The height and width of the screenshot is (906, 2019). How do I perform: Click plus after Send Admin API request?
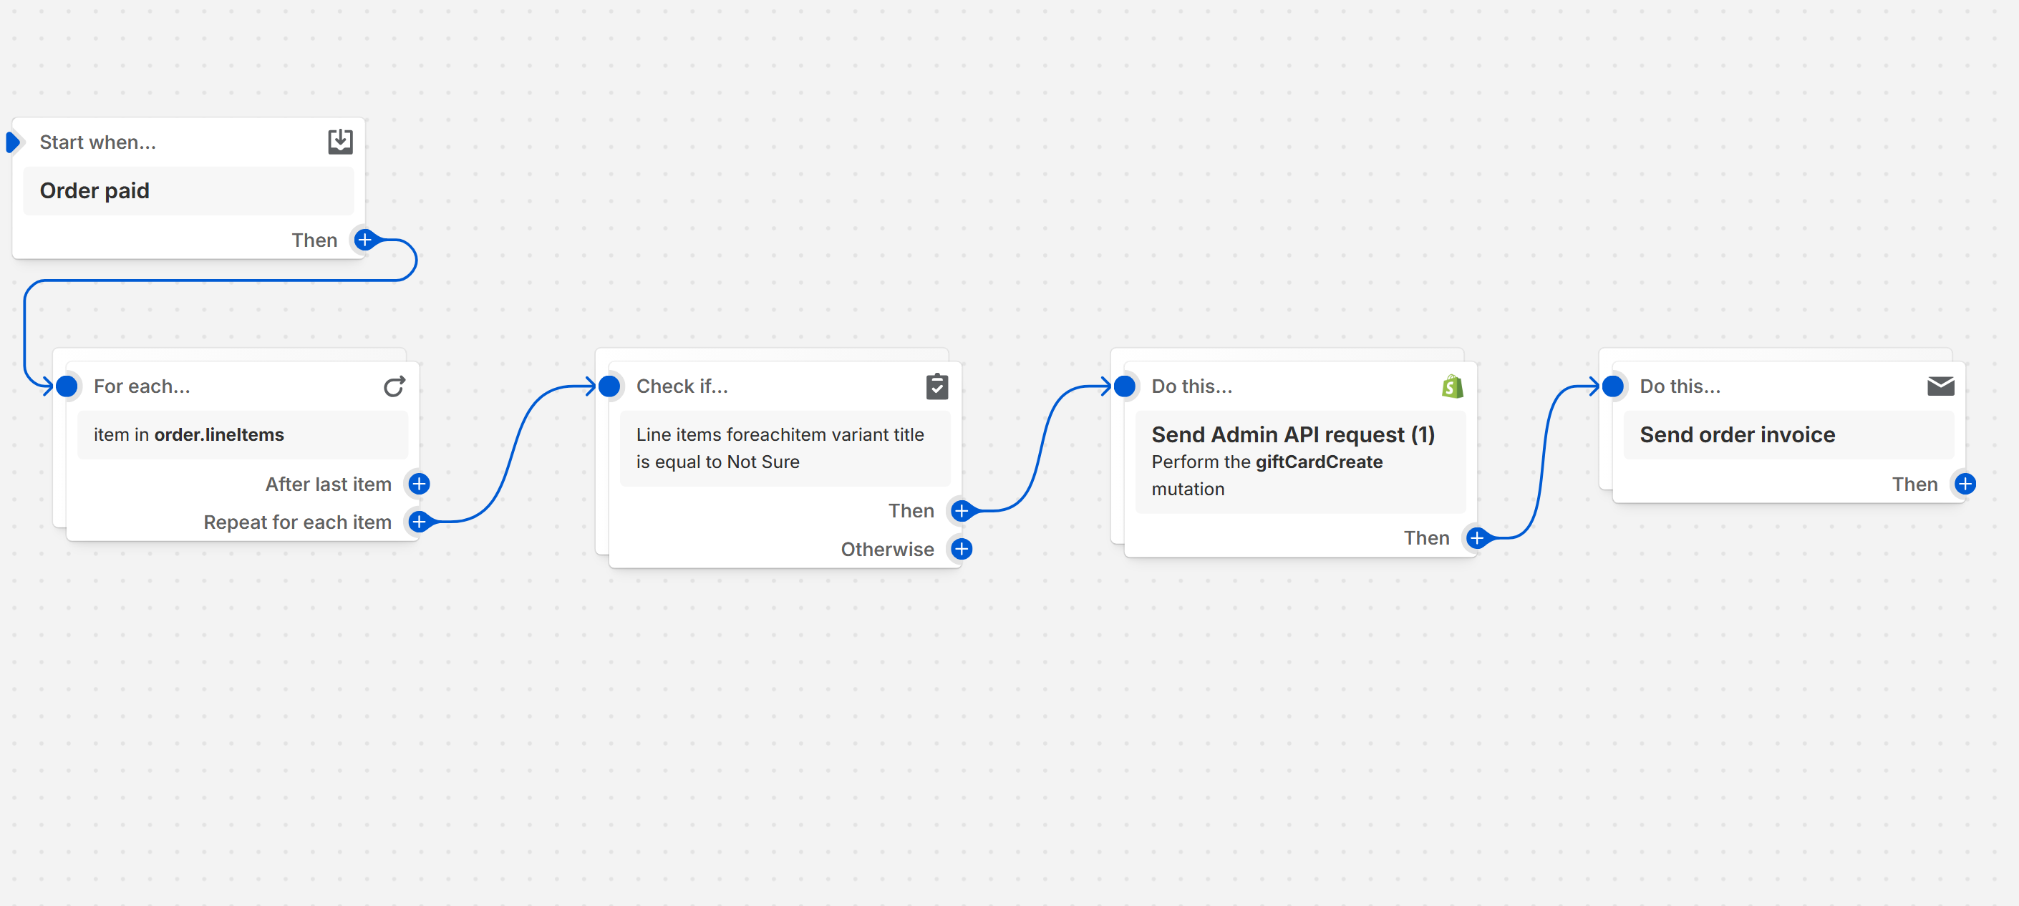pos(1476,538)
